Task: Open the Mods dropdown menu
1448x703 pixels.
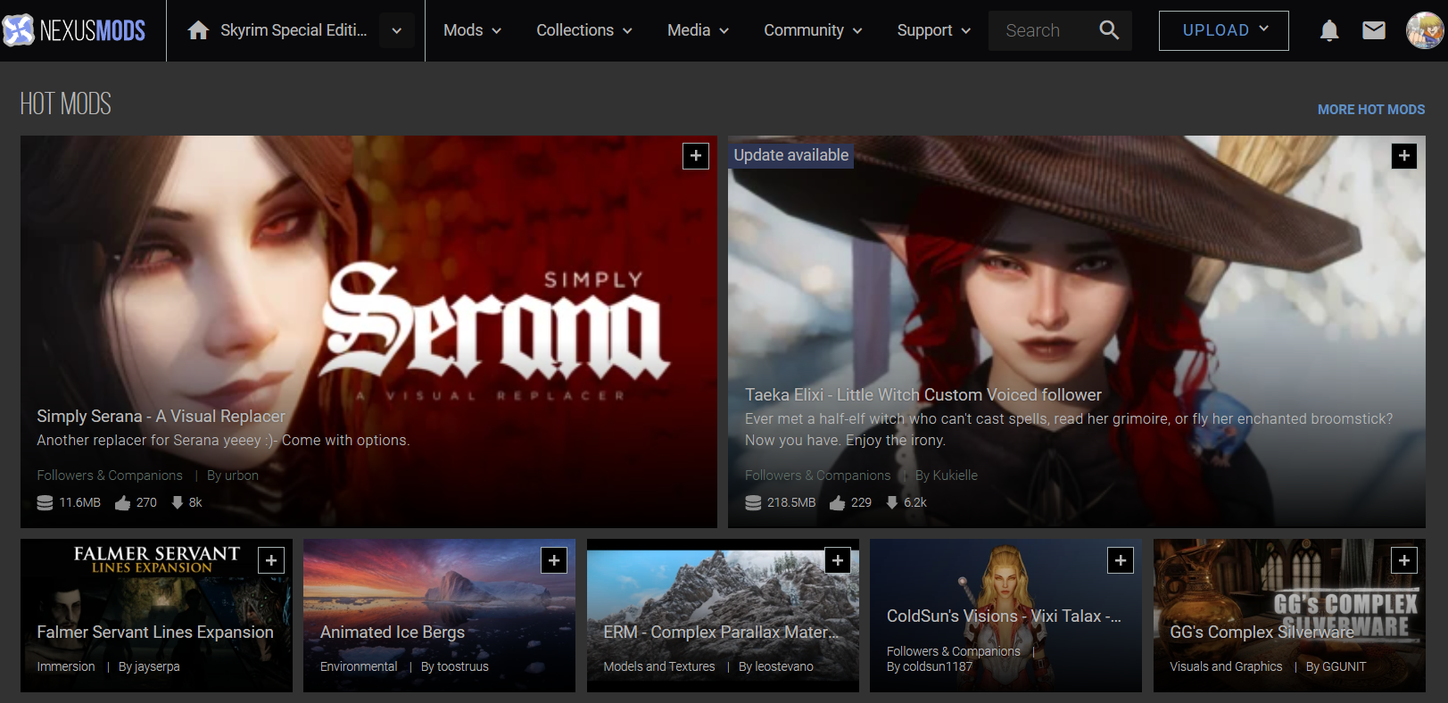Action: (x=473, y=30)
